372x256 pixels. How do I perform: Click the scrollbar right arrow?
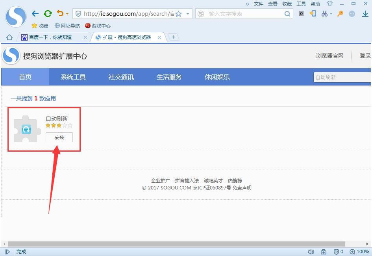tap(367, 244)
